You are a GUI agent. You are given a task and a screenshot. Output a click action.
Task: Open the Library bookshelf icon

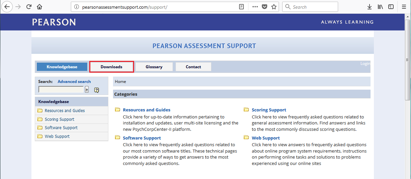[x=380, y=7]
